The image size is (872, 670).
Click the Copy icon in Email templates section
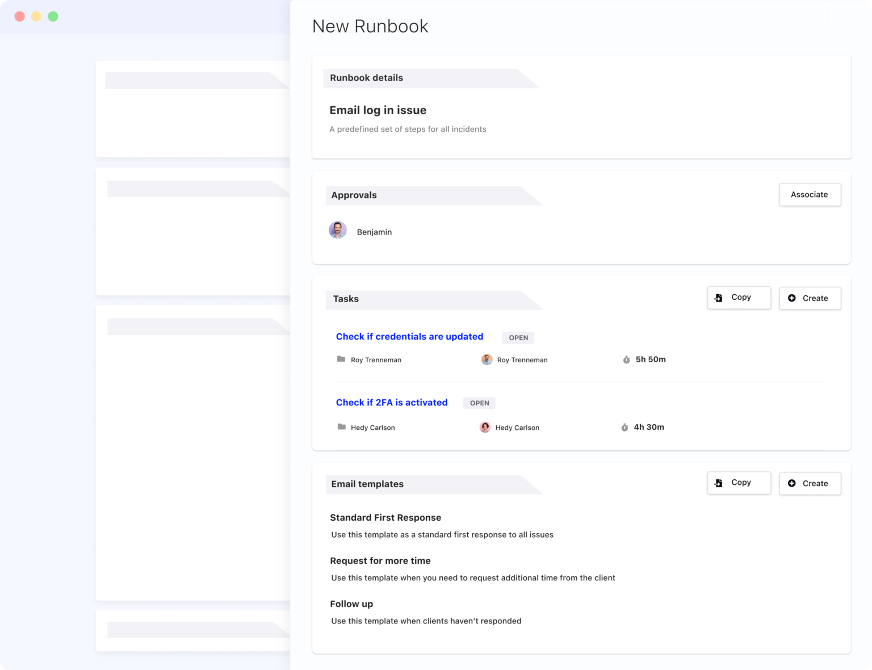[718, 483]
